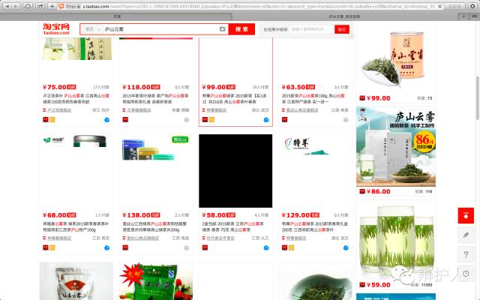
Task: Chat via the blue Wangwang icon on the ¥68.00 card
Action: click(x=106, y=247)
